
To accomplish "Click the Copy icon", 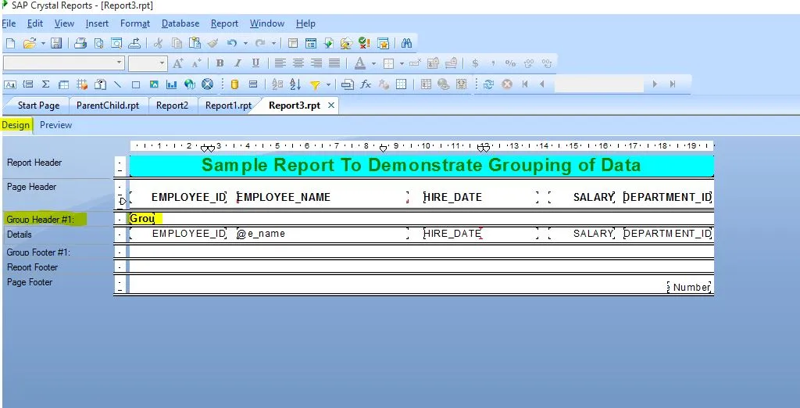I will 177,44.
